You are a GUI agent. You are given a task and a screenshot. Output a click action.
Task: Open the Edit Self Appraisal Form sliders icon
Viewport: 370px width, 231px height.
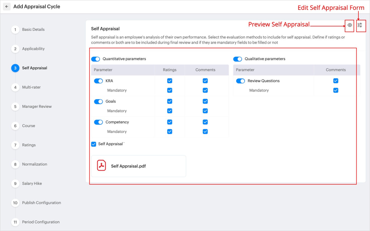click(360, 25)
